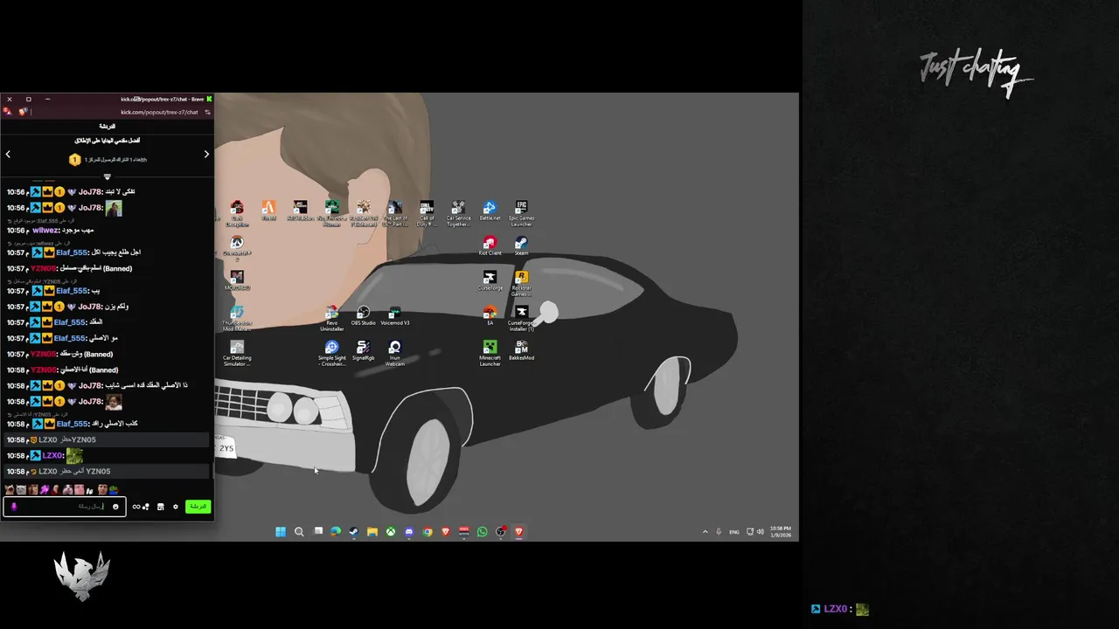Launch Battle.net from the desktop
Image resolution: width=1119 pixels, height=629 pixels.
pyautogui.click(x=490, y=211)
